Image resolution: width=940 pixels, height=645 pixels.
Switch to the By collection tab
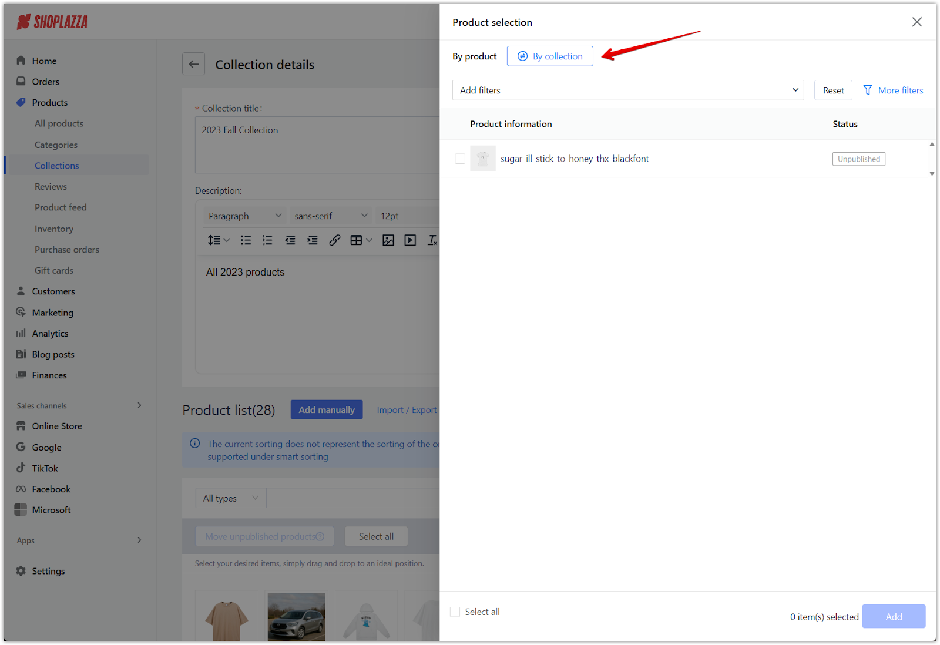coord(550,56)
